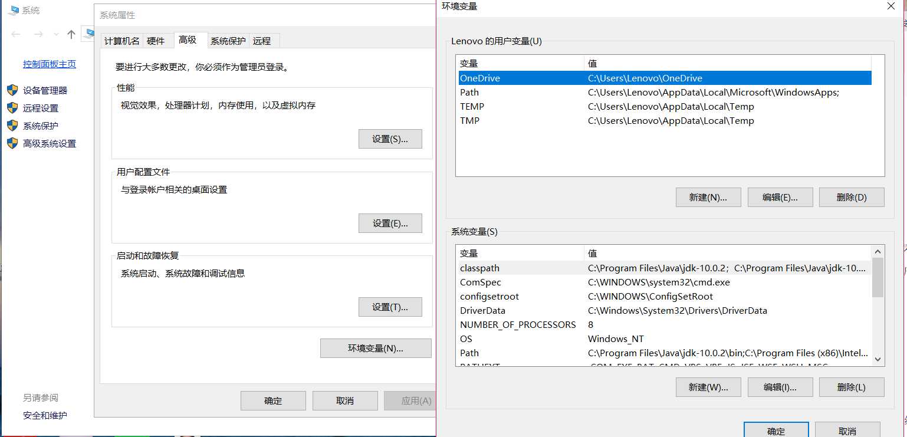This screenshot has height=437, width=907.
Task: Click 删除(D) for user variables
Action: pos(852,198)
